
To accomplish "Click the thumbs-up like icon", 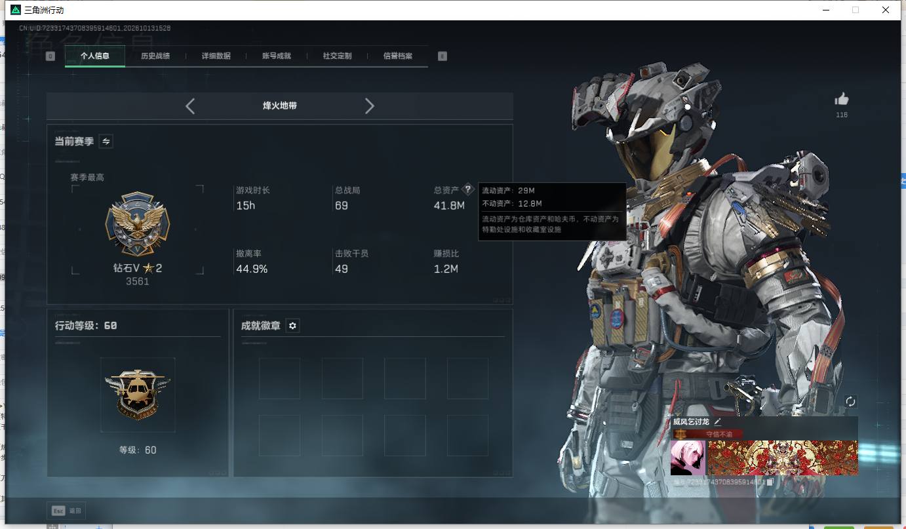I will 842,99.
